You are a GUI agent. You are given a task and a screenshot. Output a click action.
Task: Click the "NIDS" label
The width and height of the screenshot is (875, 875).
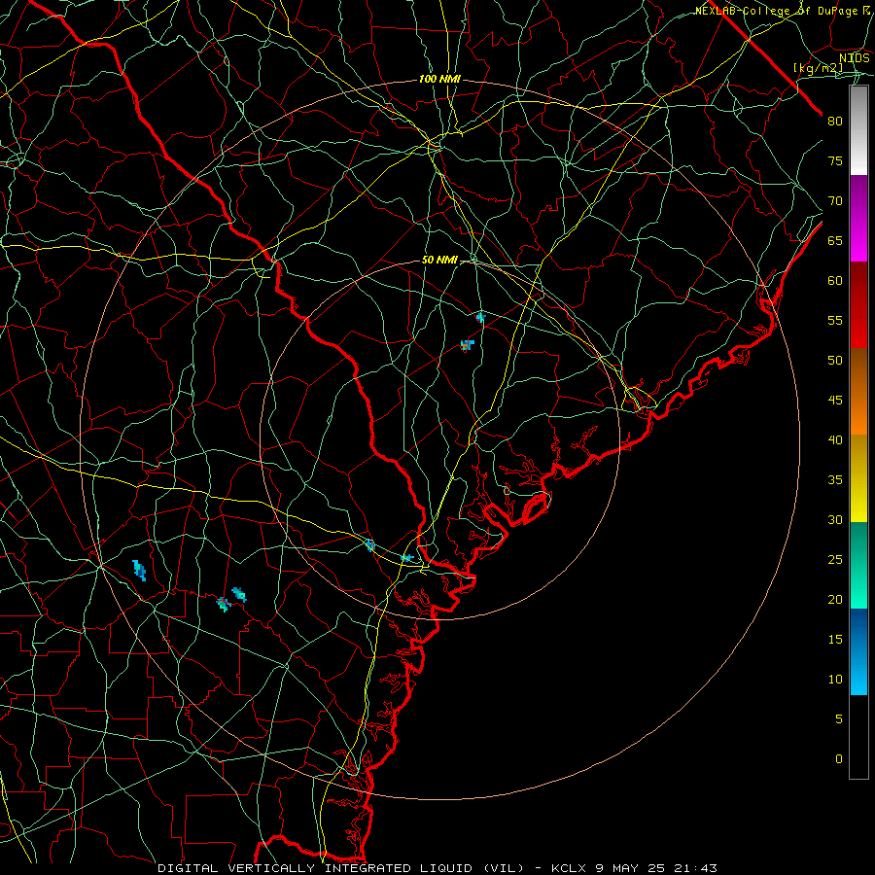(854, 58)
